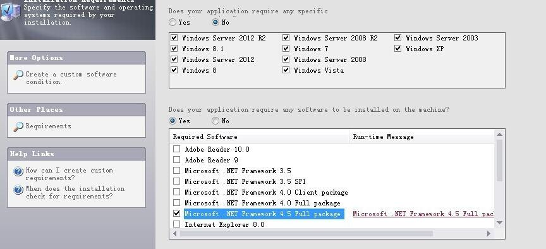Open When does the installation check for requirements help

tap(75, 192)
